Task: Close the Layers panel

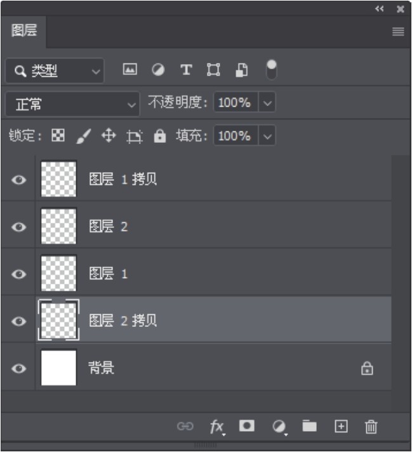Action: click(x=400, y=10)
